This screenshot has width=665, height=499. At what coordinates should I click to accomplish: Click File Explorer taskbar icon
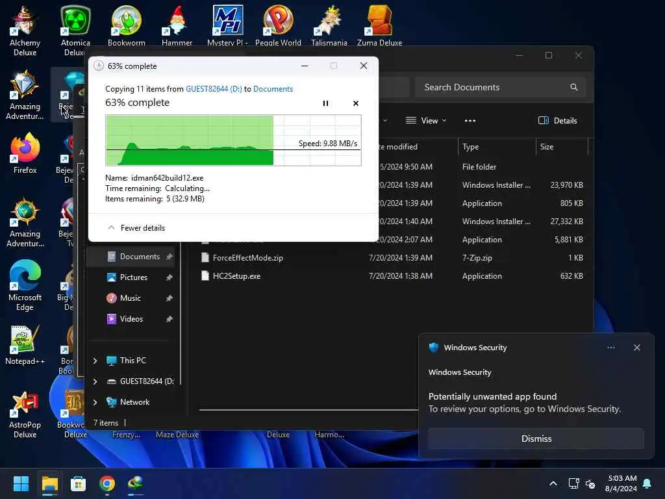49,483
